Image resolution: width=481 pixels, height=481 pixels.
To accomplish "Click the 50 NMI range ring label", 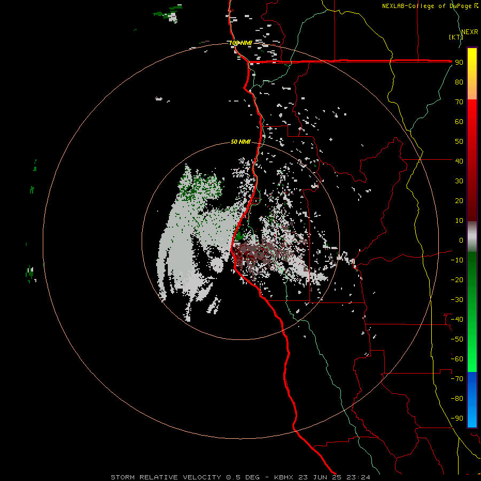I will (x=241, y=142).
